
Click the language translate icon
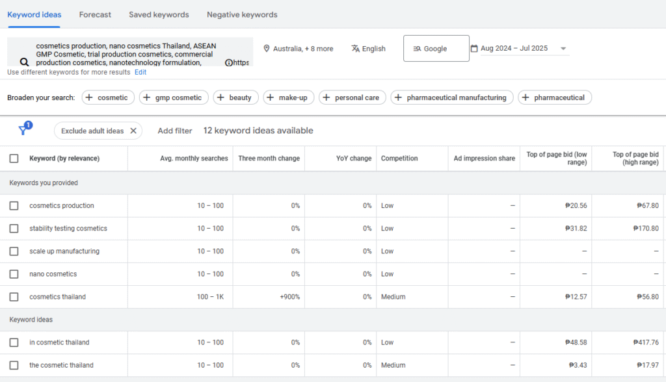click(x=355, y=49)
